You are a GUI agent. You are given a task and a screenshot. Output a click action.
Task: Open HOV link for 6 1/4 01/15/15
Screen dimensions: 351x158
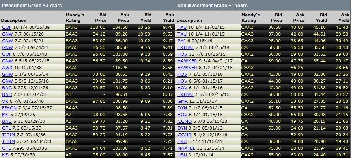pos(182,115)
